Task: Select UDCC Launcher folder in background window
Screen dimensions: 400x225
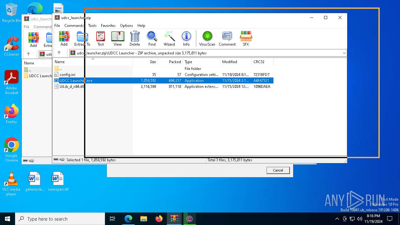Action: 38,76
